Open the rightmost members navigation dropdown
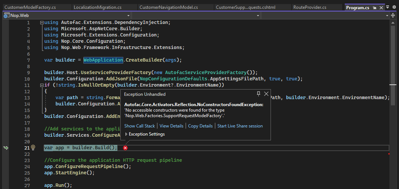This screenshot has width=399, height=189. point(325,16)
